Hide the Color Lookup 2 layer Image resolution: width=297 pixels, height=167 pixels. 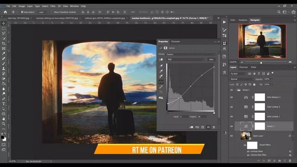[x=232, y=107]
